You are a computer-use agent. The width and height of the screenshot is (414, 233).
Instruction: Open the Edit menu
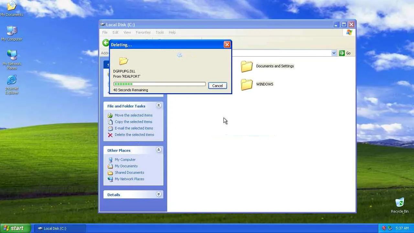tap(115, 32)
